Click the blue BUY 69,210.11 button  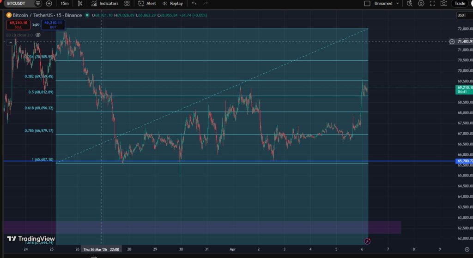point(53,25)
